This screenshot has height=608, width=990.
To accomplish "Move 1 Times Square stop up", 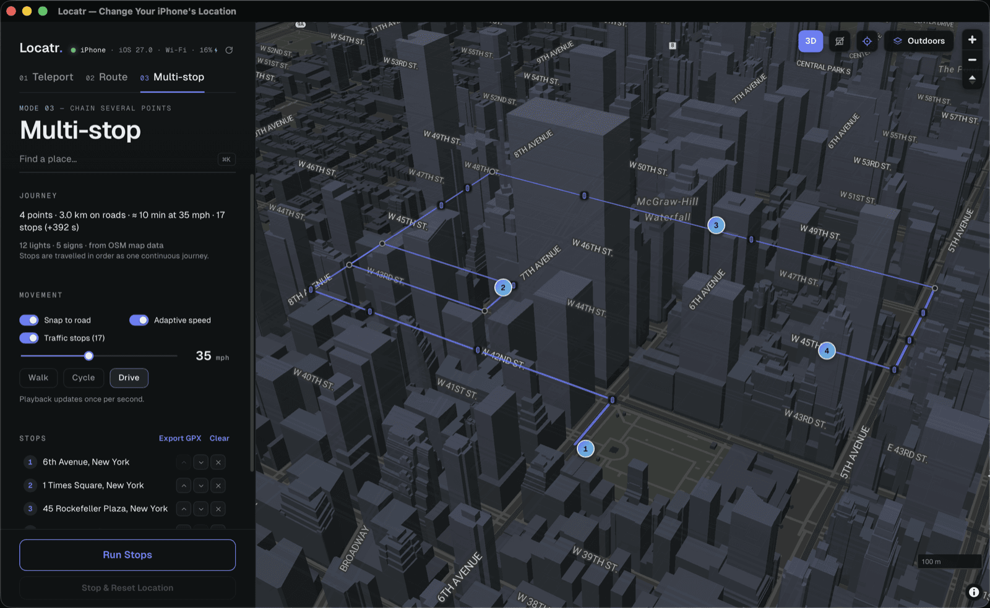I will coord(184,486).
